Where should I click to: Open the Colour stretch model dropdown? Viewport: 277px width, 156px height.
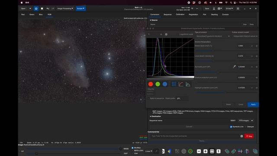pyautogui.click(x=245, y=36)
